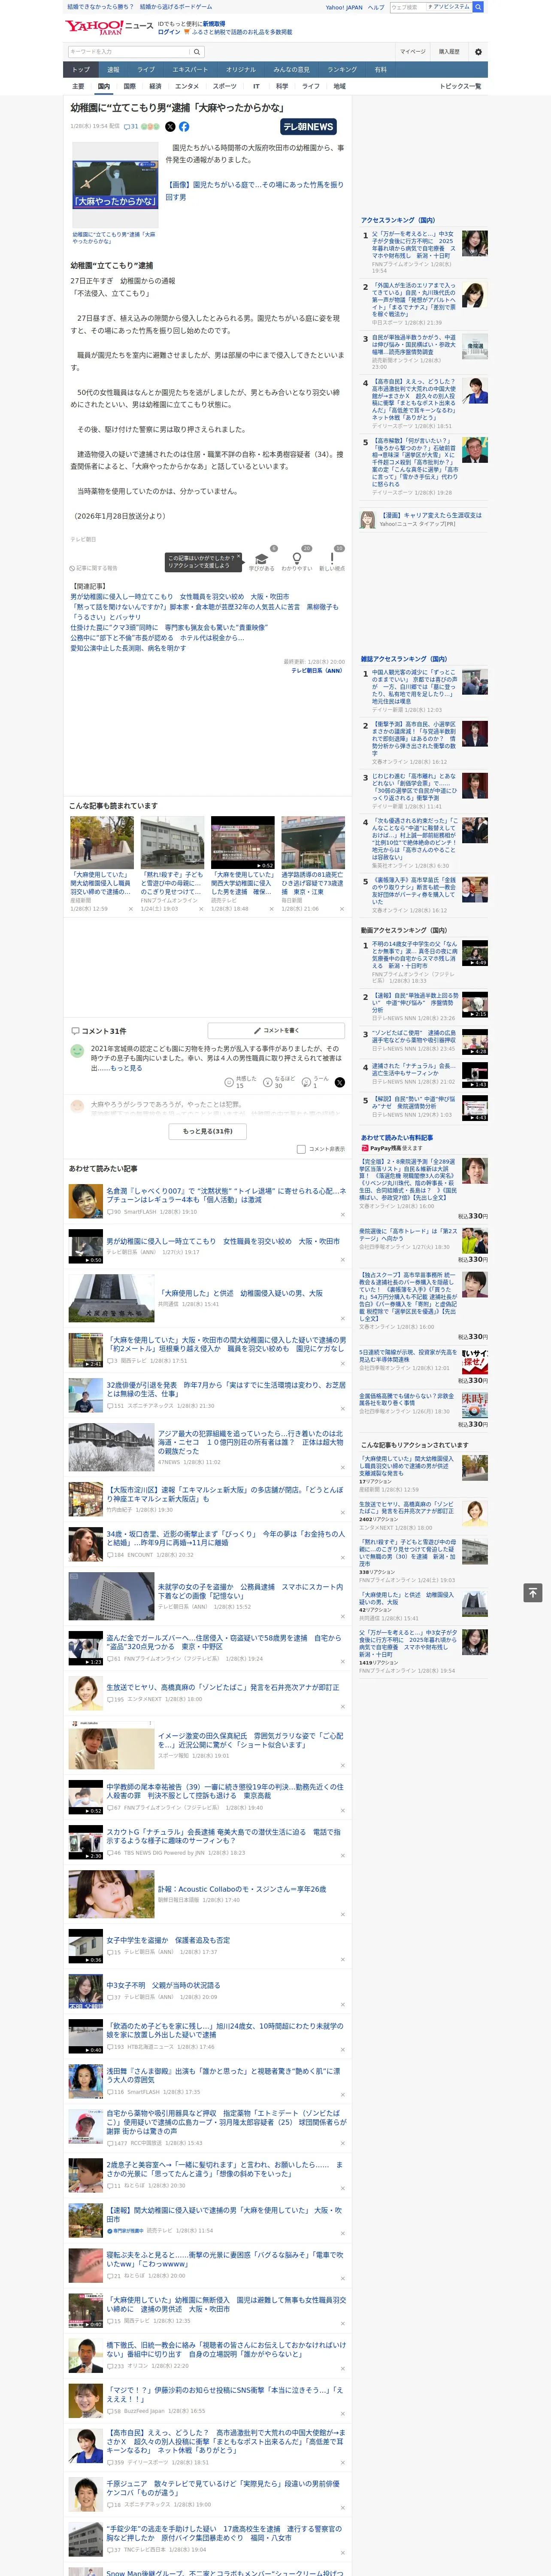Open the 生放送でヒヤリ、高橋真麻 article in the left list
The image size is (551, 2576).
point(223,1687)
